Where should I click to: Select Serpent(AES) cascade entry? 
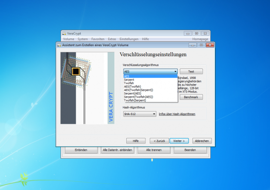[150, 93]
